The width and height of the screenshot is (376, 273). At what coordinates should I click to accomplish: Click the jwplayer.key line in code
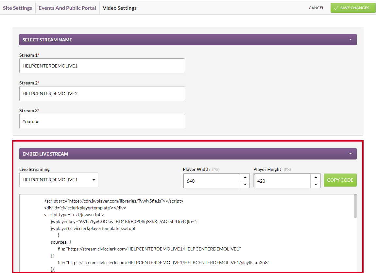tap(124, 221)
